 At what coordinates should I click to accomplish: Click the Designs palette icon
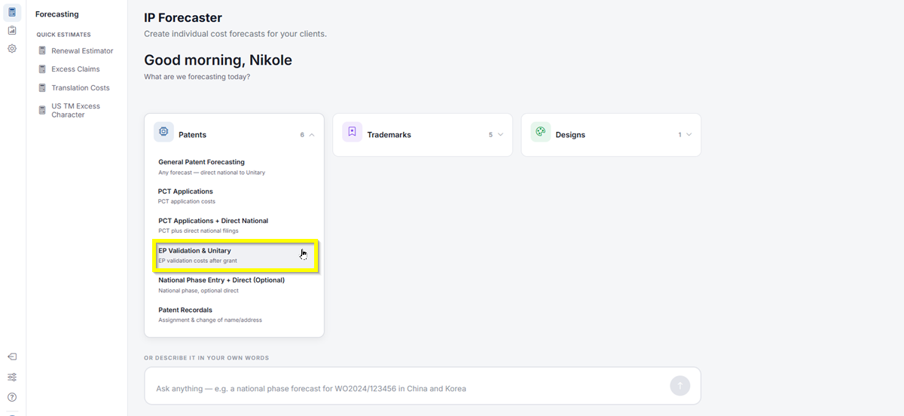coord(540,132)
